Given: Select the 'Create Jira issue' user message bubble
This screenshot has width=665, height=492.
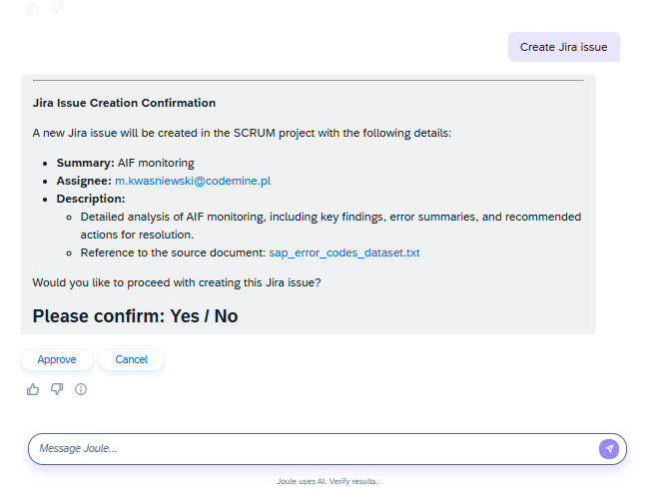Looking at the screenshot, I should pyautogui.click(x=564, y=47).
